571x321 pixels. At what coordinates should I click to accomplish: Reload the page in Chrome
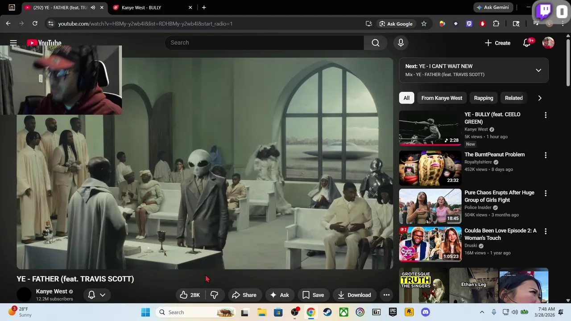click(35, 24)
